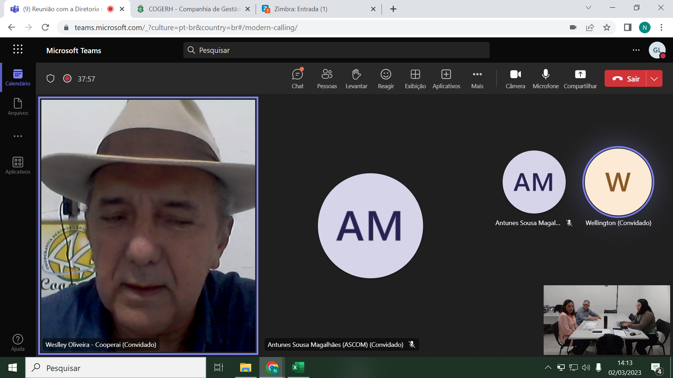Click the Teams Pesquisar search field

[x=336, y=50]
